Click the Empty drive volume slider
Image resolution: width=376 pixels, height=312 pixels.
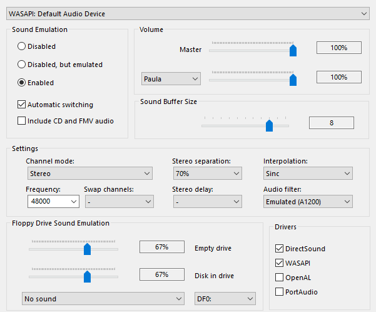tap(88, 249)
